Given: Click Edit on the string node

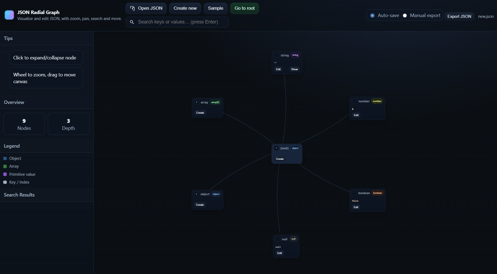Looking at the screenshot, I should [x=278, y=69].
